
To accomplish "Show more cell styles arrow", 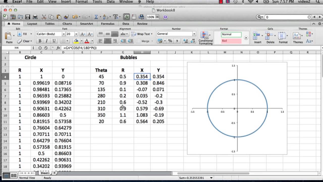I will pos(246,38).
